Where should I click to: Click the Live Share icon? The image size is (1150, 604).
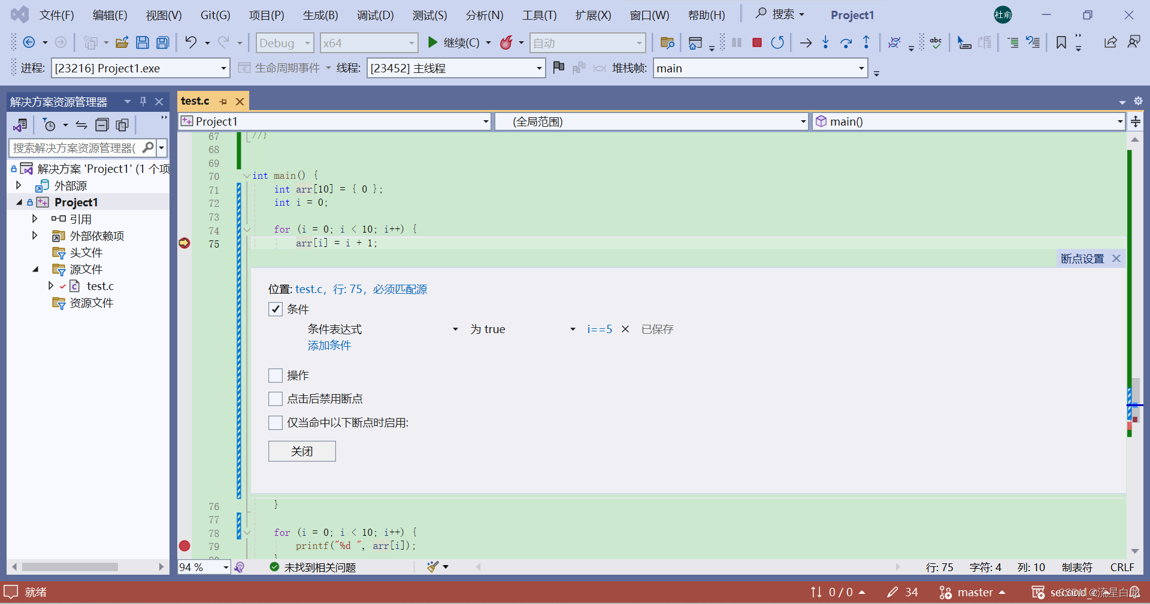(x=1110, y=42)
